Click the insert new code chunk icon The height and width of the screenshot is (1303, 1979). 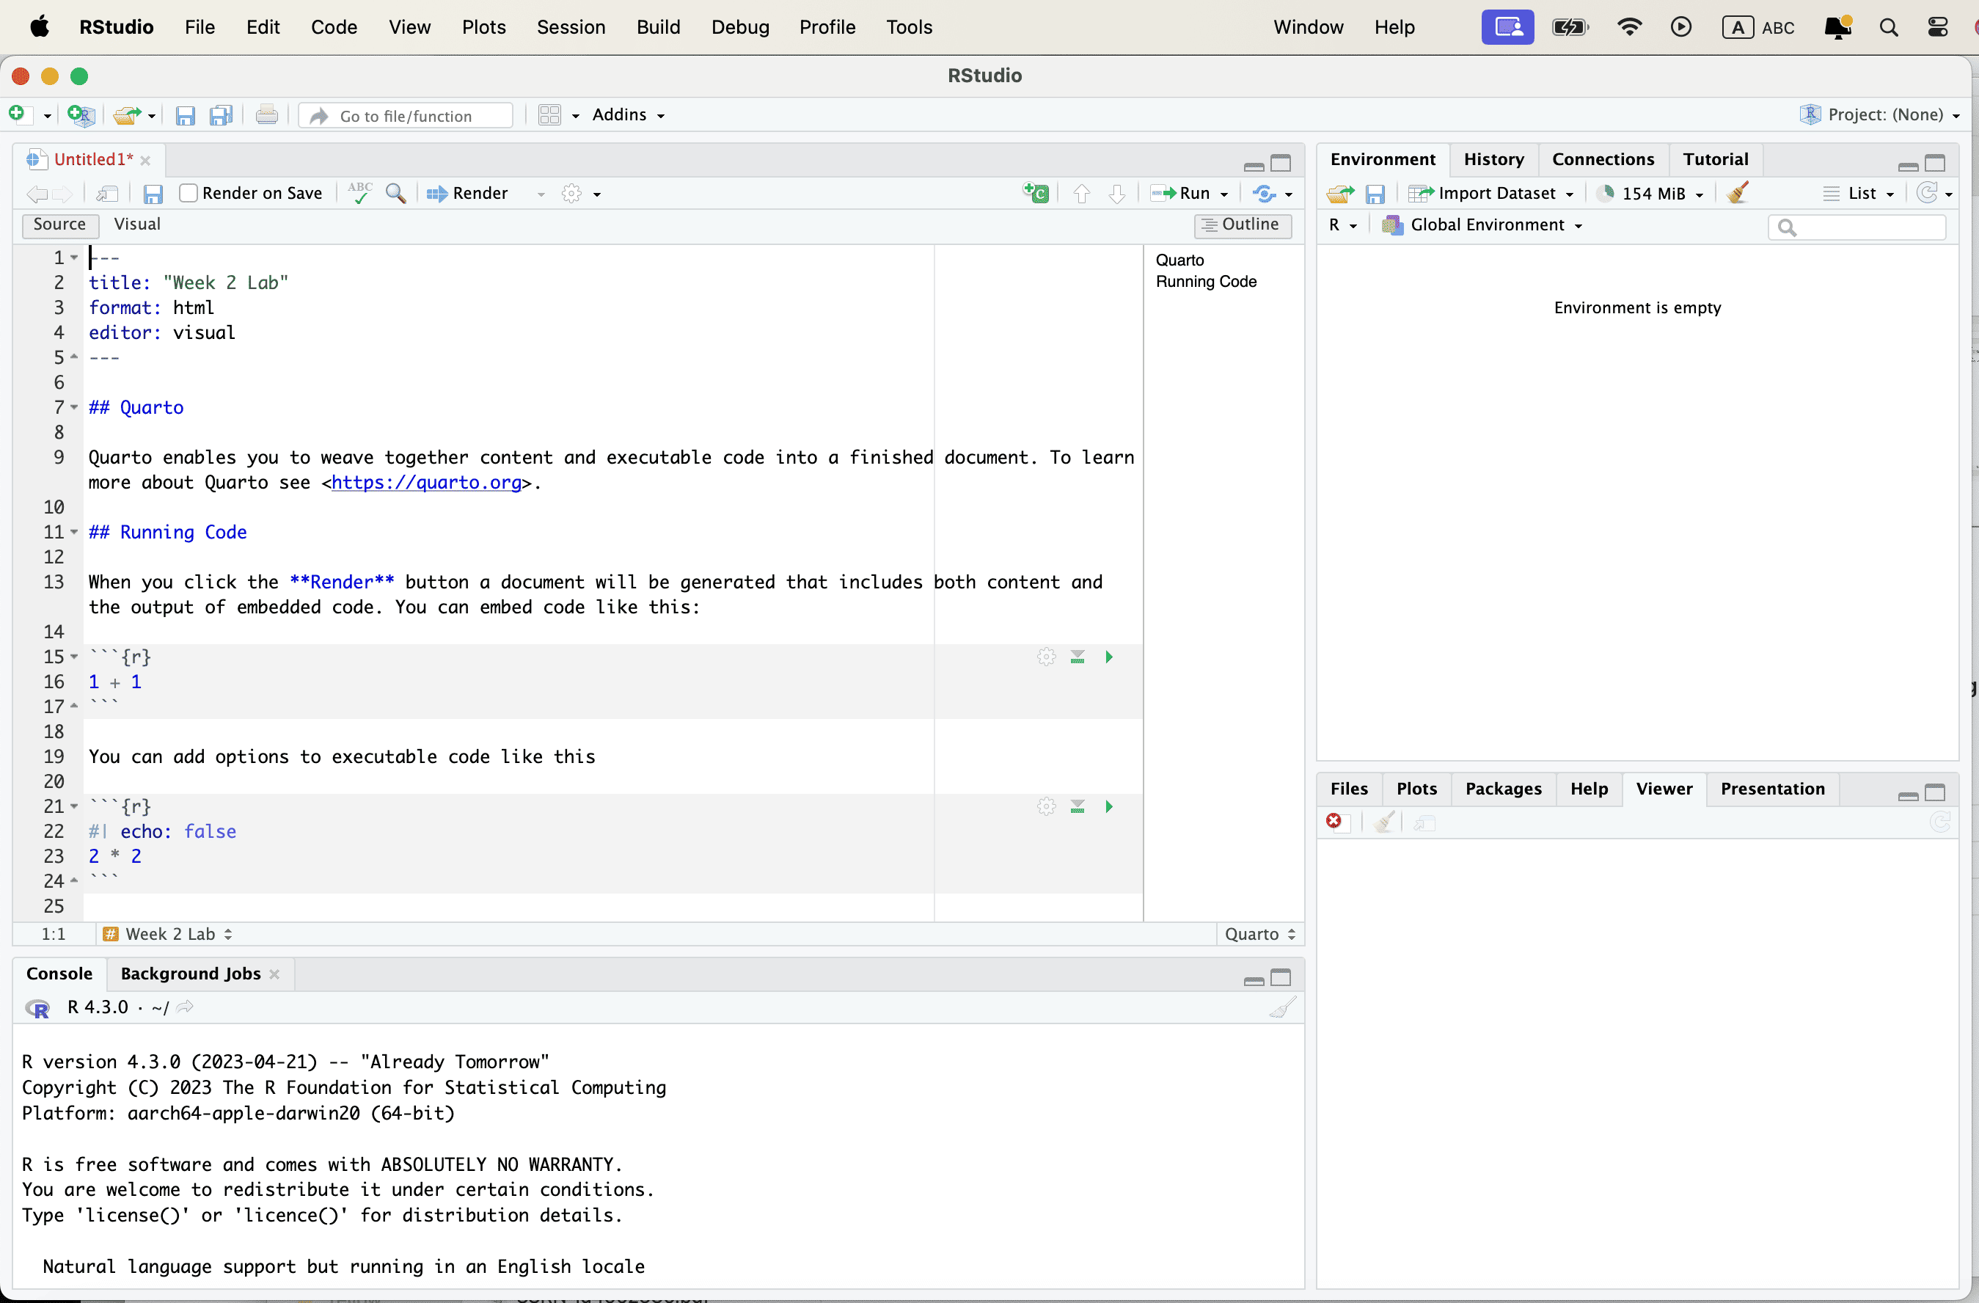1035,193
